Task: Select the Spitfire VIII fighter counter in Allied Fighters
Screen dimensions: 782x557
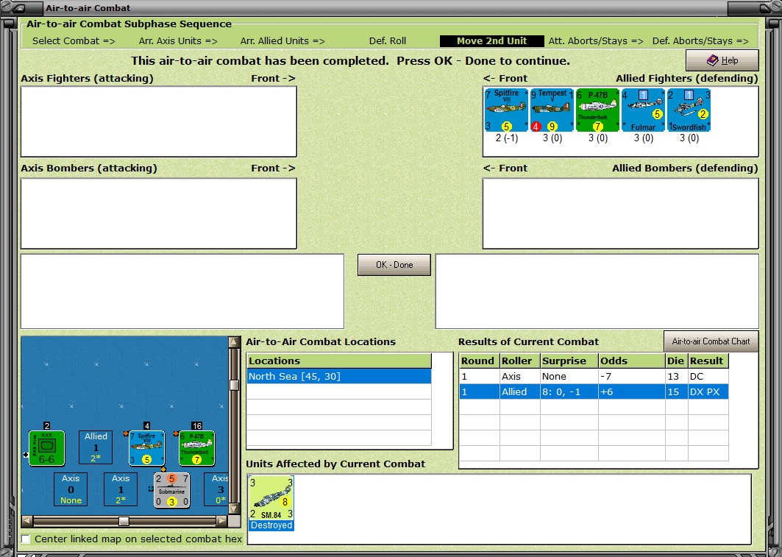Action: coord(506,110)
